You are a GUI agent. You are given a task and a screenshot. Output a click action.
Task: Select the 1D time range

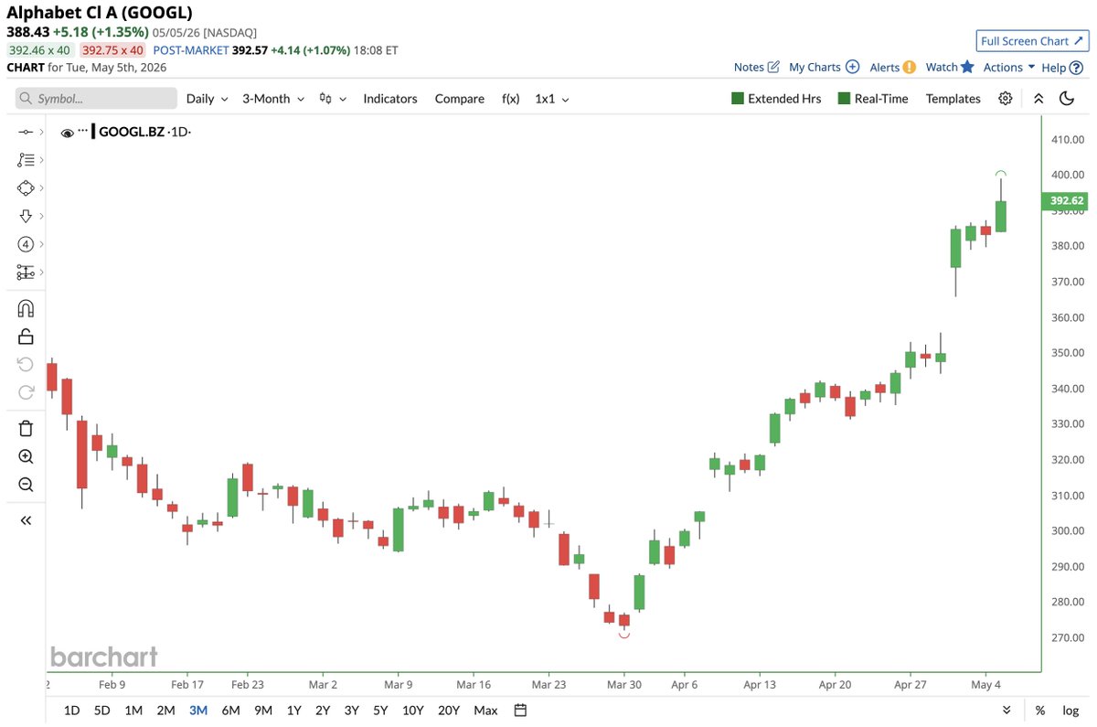tap(71, 711)
